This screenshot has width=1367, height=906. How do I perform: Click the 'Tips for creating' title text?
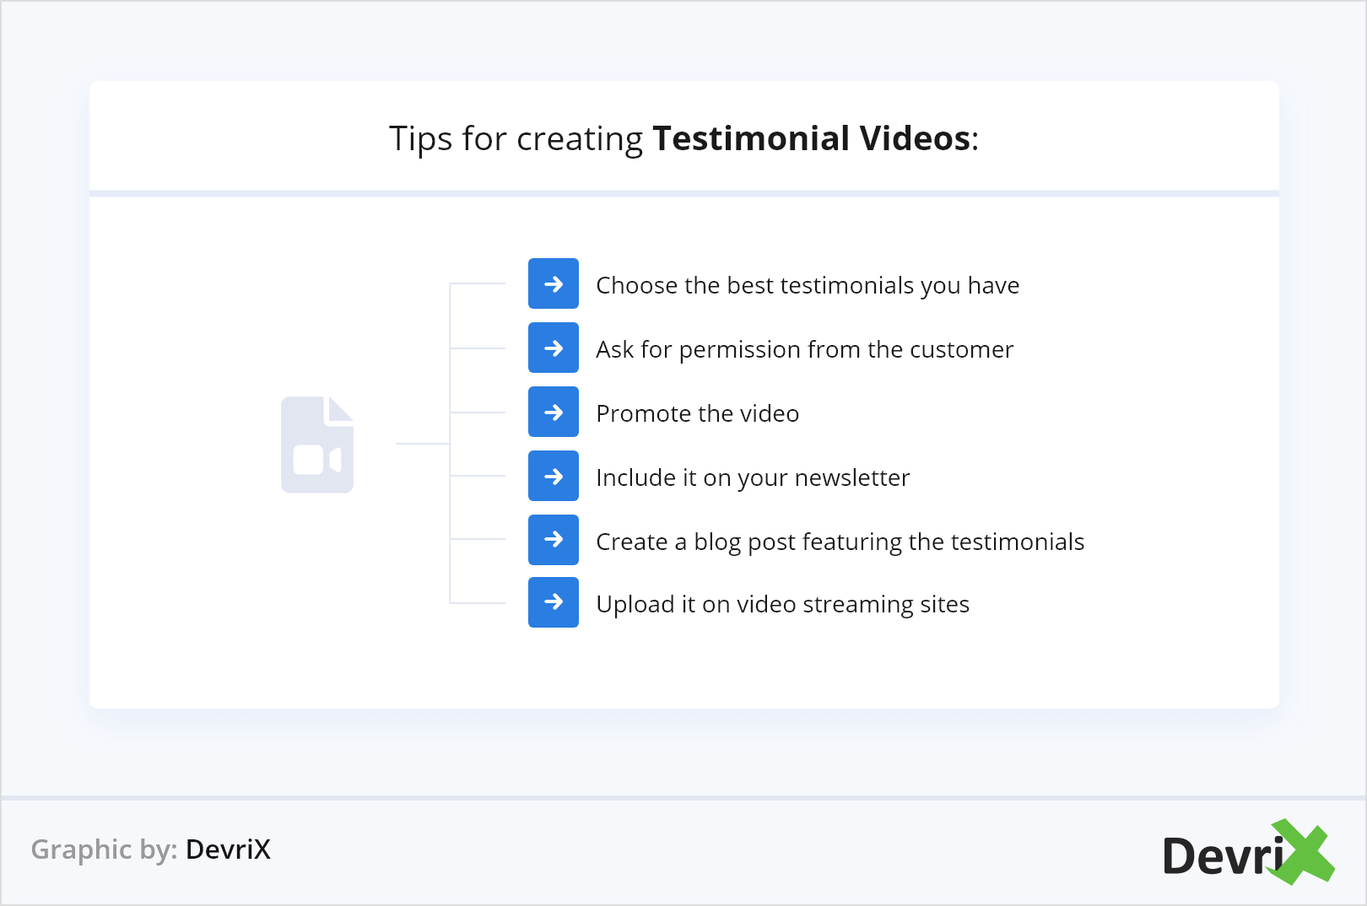(x=516, y=138)
